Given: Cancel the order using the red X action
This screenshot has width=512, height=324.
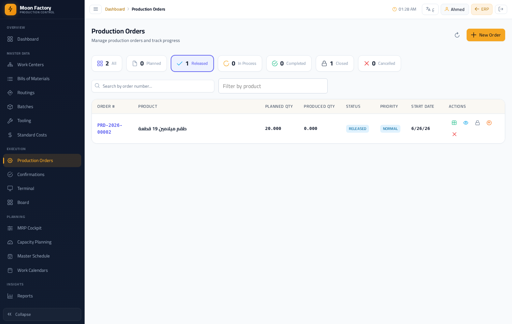Looking at the screenshot, I should (x=454, y=134).
